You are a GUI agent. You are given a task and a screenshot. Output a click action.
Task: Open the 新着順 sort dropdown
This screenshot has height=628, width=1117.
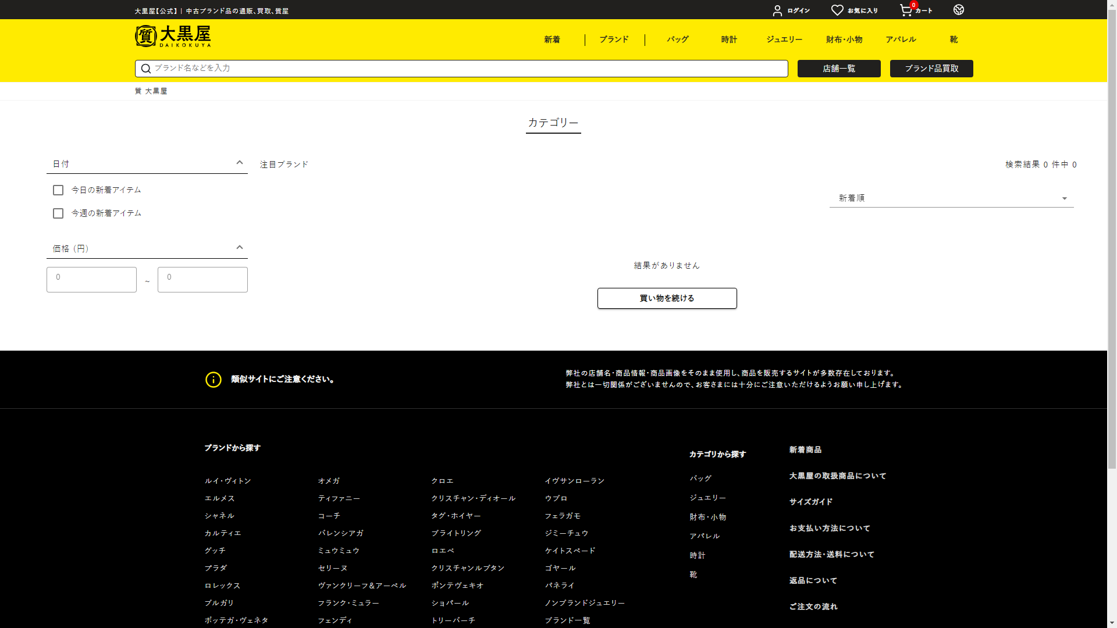951,198
